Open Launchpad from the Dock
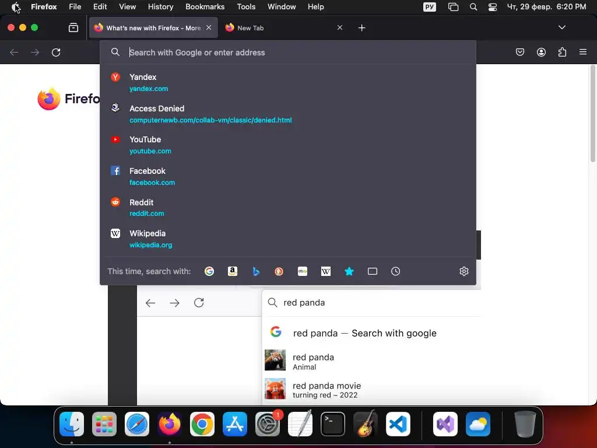597x448 pixels. pos(104,424)
